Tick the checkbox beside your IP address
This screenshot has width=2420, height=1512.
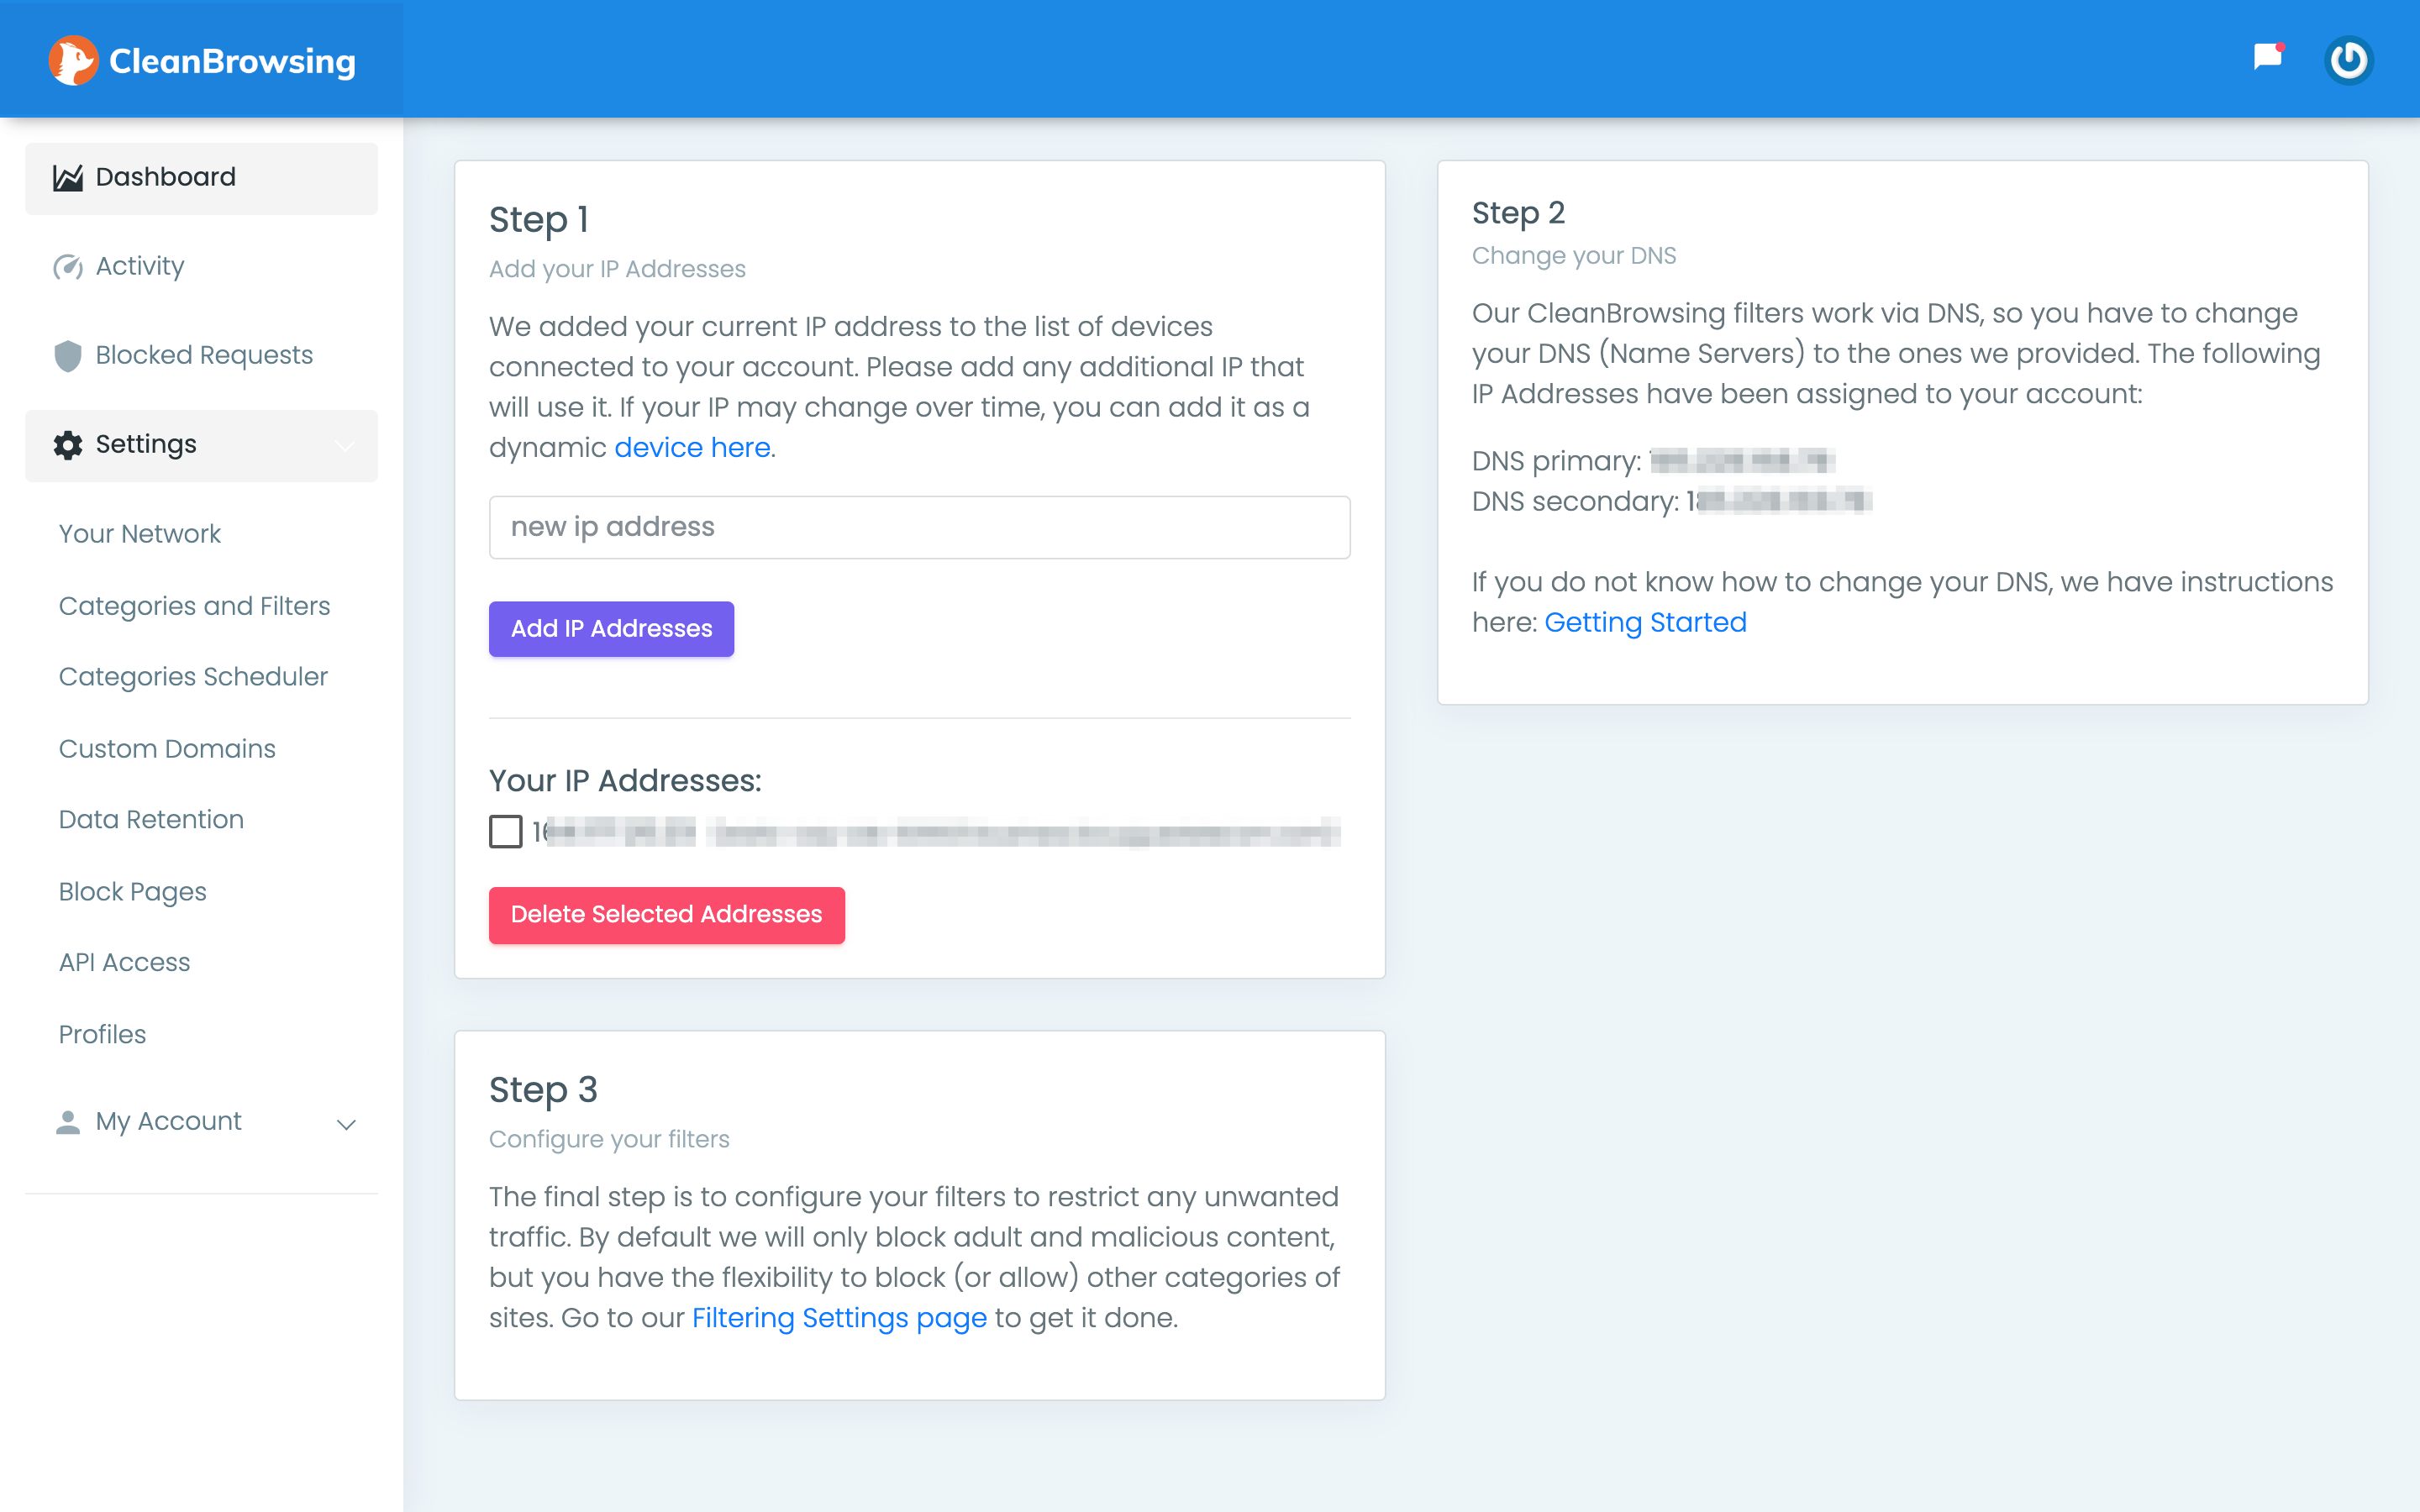coord(506,831)
